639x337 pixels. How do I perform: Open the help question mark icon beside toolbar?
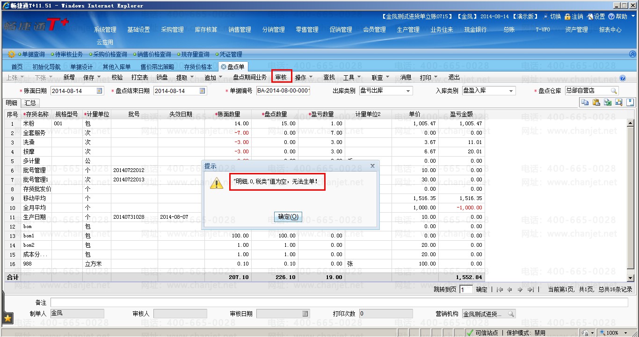[623, 78]
